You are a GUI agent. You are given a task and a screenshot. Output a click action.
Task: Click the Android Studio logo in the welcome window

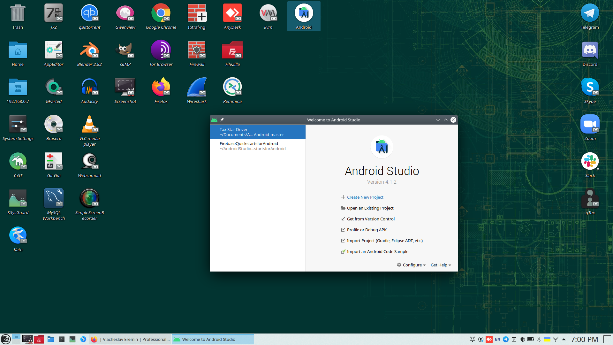pos(382,147)
